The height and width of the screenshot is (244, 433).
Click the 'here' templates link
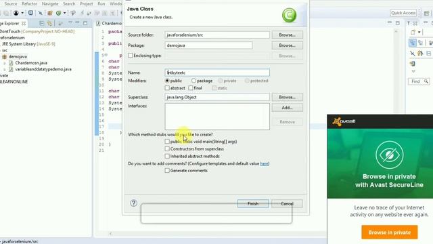click(264, 164)
